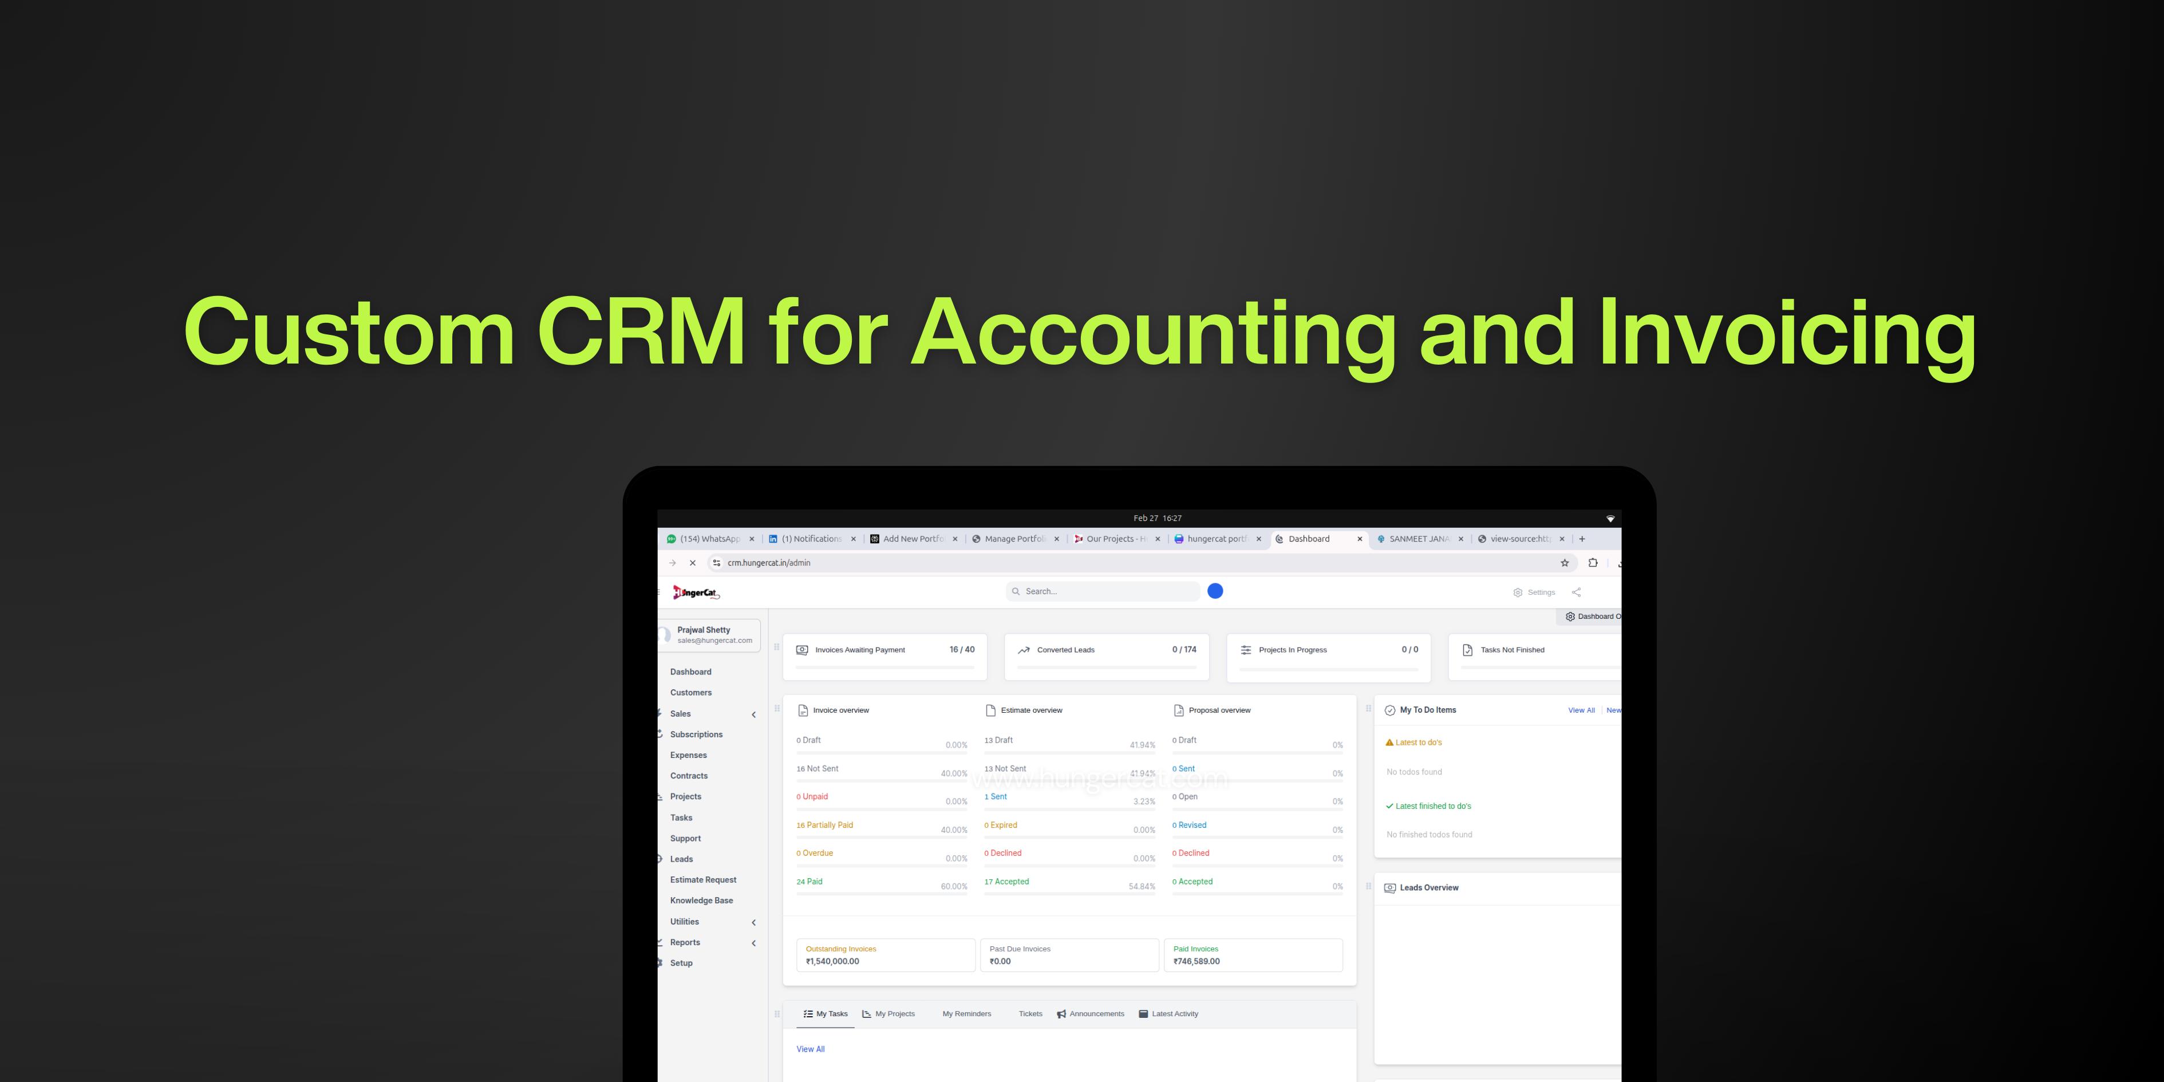Viewport: 2164px width, 1082px height.
Task: Select the Converted Leads trend arrow icon
Action: [x=1023, y=649]
